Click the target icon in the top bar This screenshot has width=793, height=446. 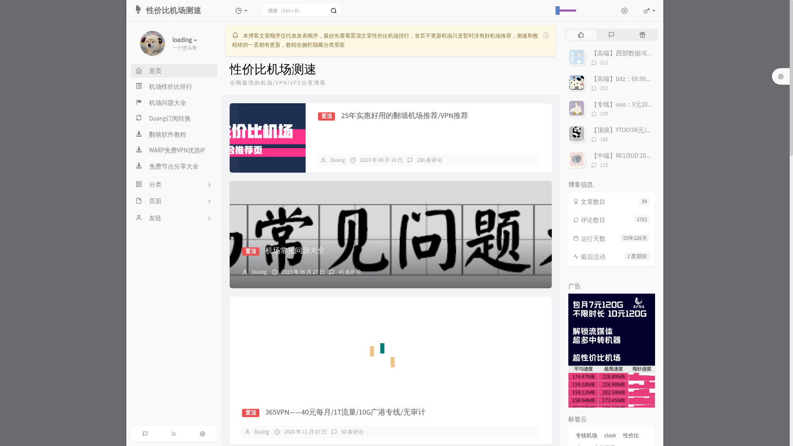[x=624, y=11]
